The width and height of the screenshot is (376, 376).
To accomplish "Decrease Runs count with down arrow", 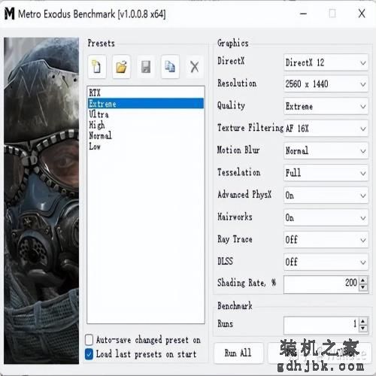I will 363,328.
